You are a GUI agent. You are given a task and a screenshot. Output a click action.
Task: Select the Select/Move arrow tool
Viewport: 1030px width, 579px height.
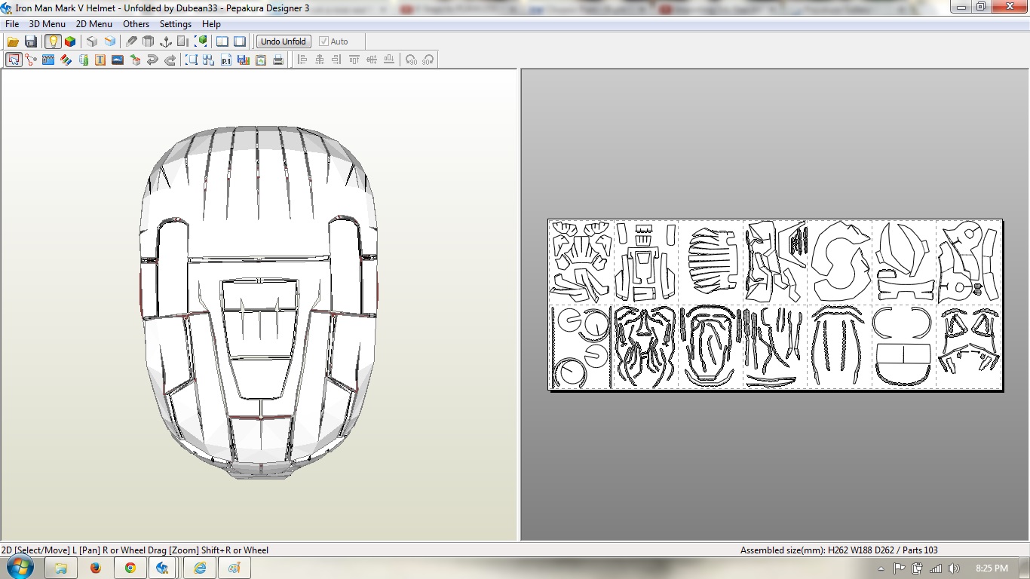pyautogui.click(x=14, y=60)
